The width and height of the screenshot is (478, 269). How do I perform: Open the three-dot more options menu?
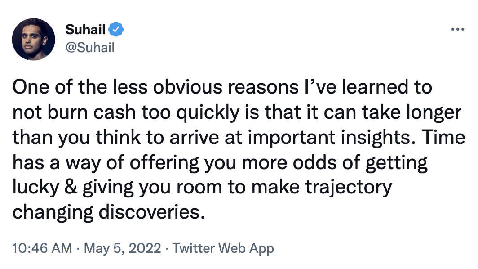[x=458, y=30]
